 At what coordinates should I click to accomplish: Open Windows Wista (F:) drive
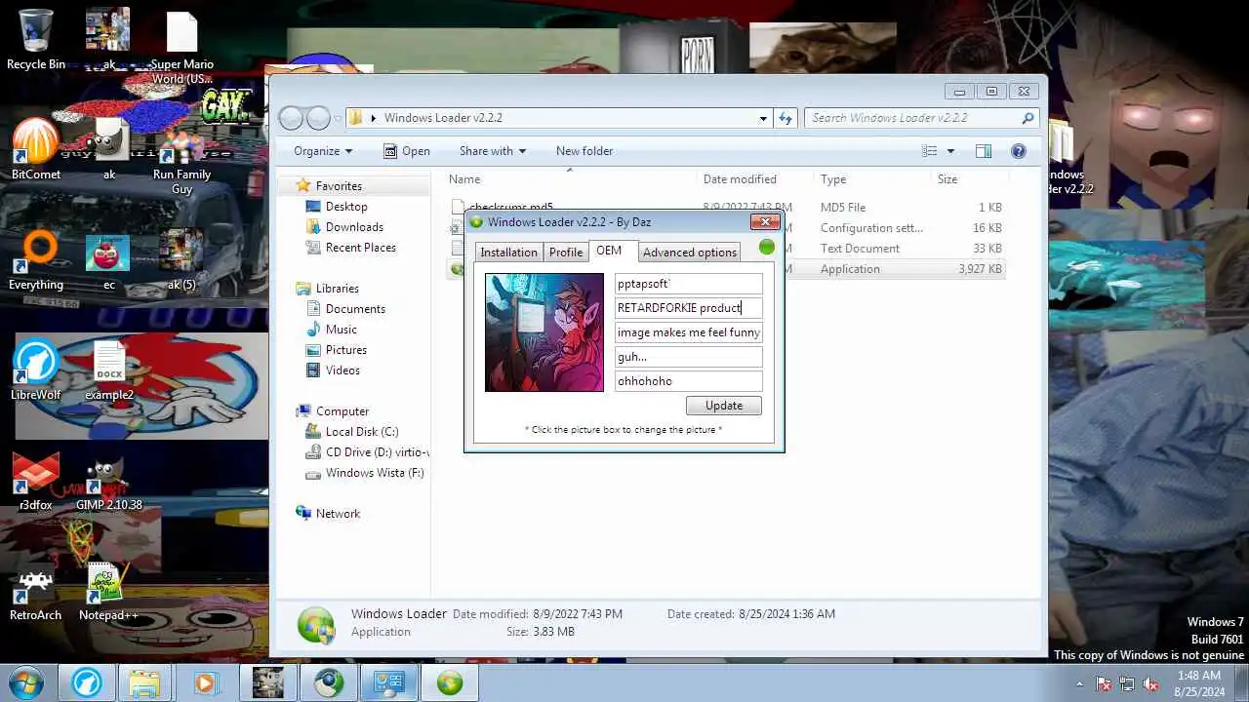point(375,473)
